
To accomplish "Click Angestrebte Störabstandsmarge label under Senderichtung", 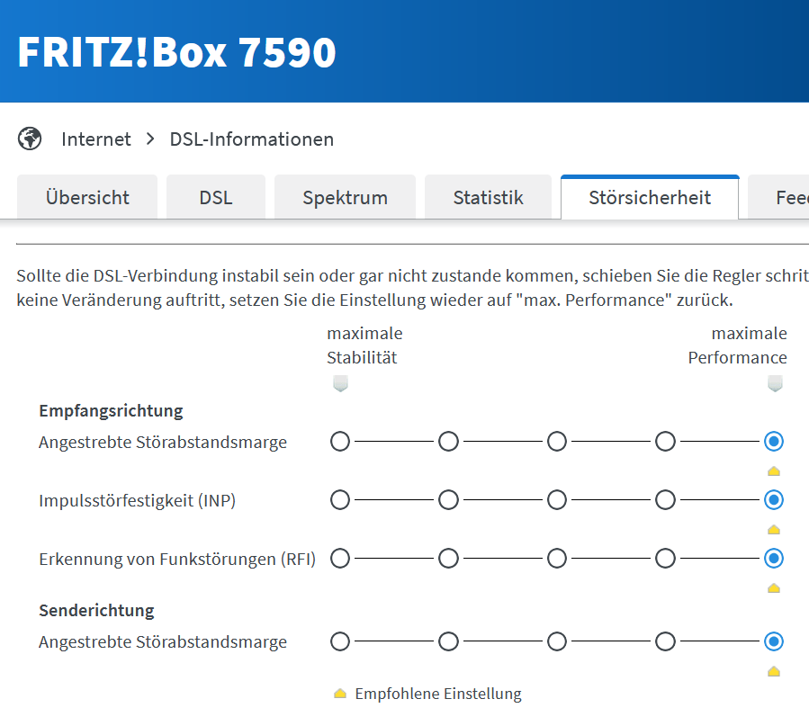I will tap(163, 642).
